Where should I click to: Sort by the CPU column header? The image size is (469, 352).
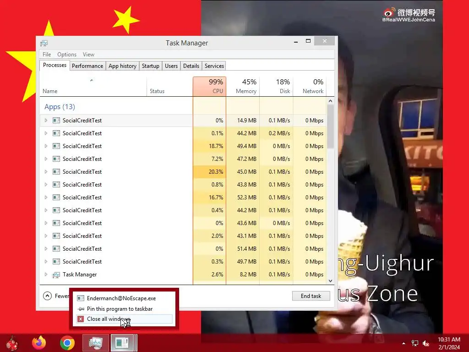[x=209, y=87]
